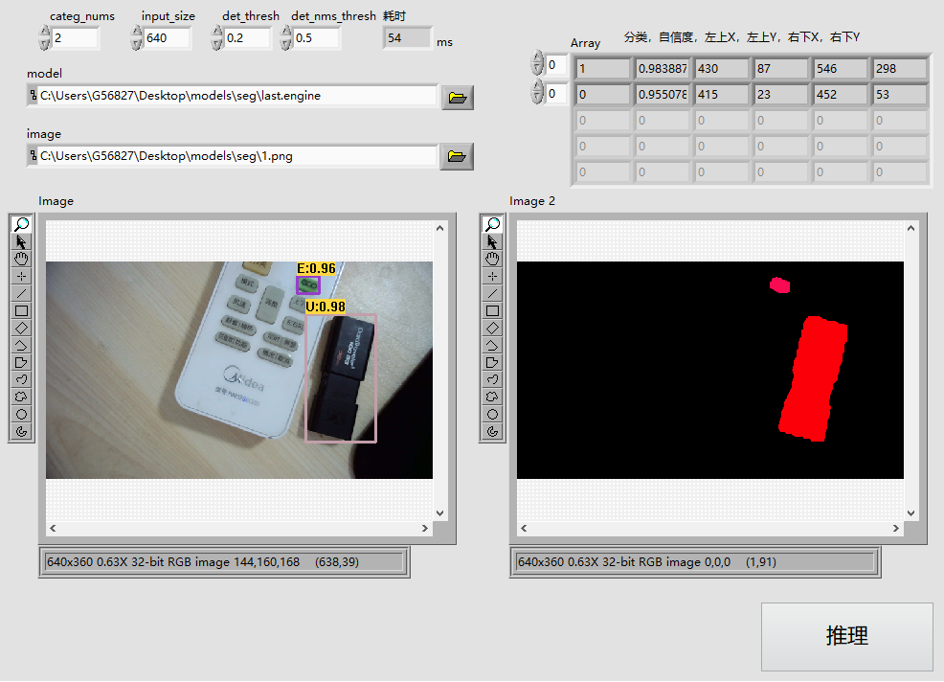
Task: Browse for the image file with folder icon
Action: (457, 157)
